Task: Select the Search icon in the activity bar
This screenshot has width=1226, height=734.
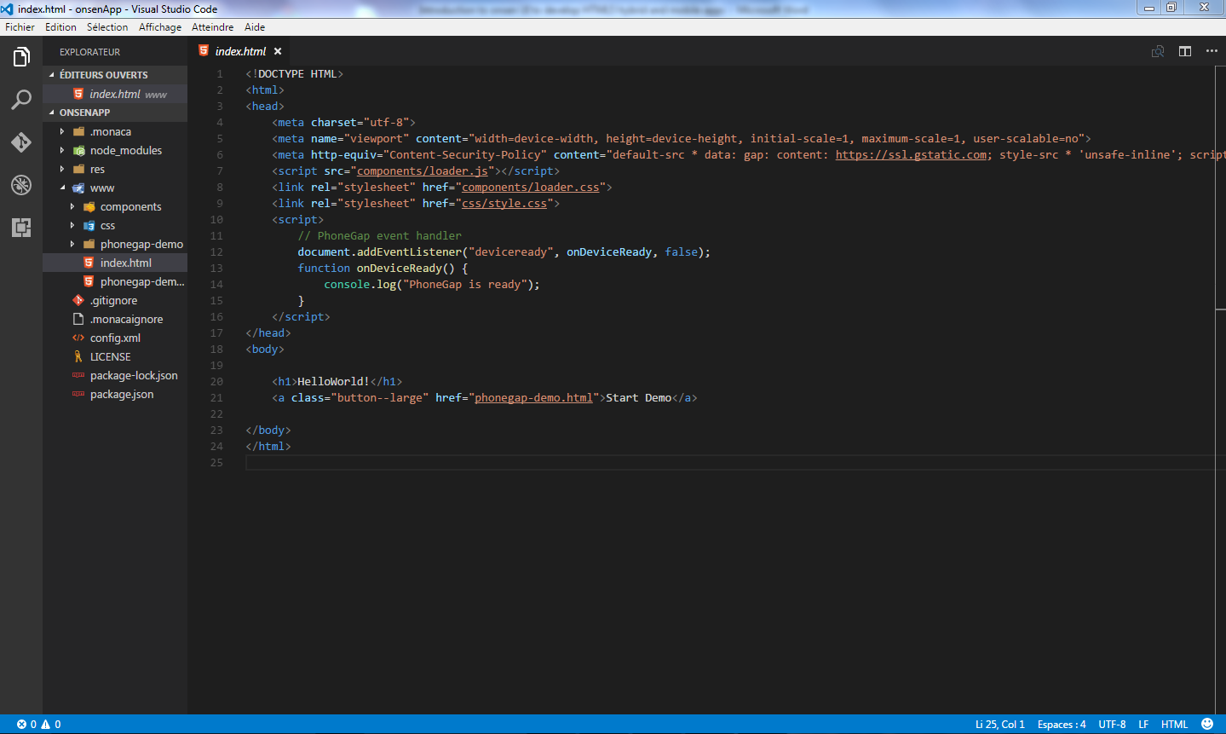Action: (x=20, y=100)
